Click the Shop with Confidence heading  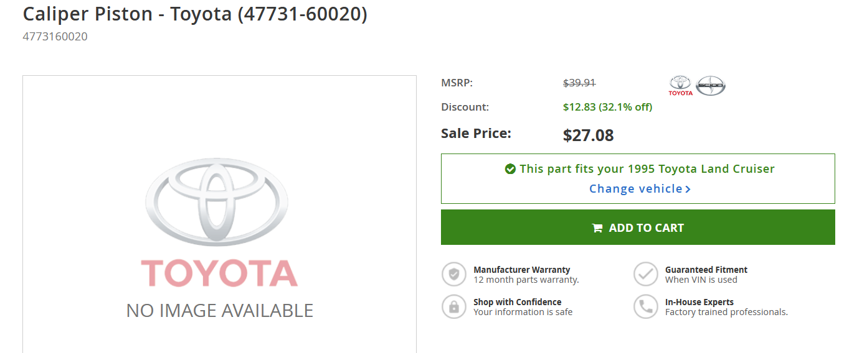click(x=517, y=302)
